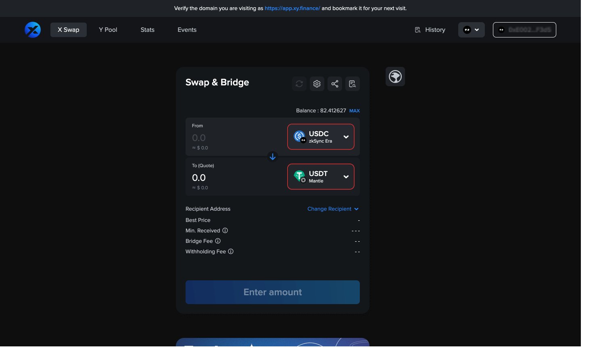Viewport: 597px width, 348px height.
Task: Open the X Swap tab
Action: 69,30
